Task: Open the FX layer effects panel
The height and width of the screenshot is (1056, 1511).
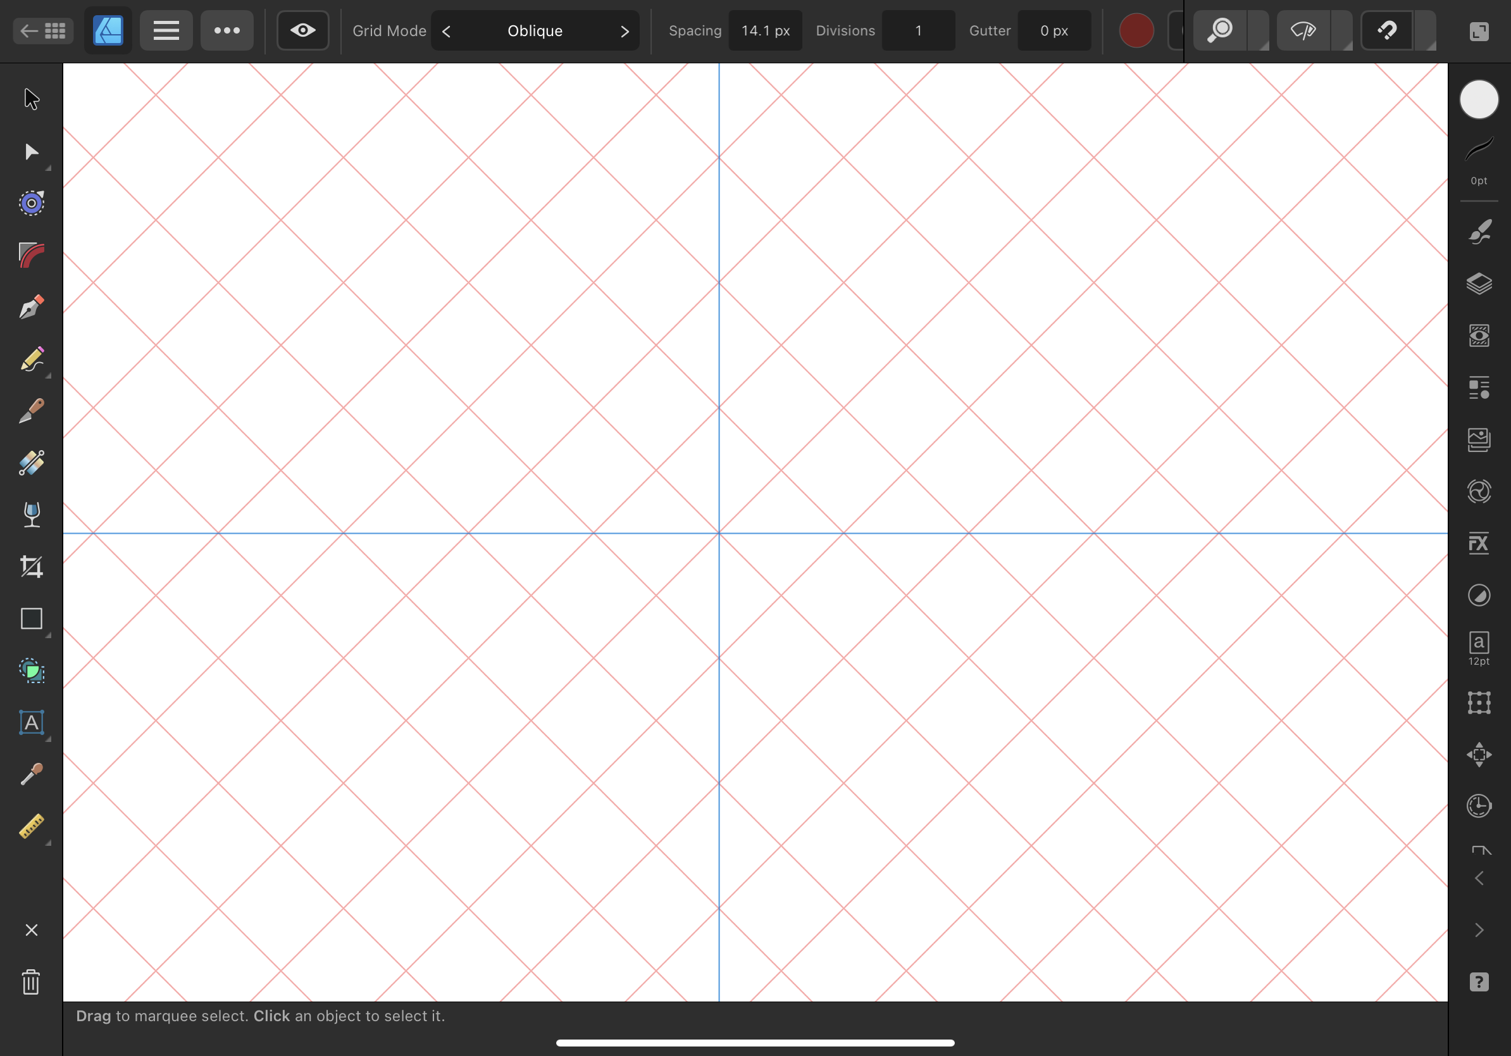Action: pyautogui.click(x=1479, y=543)
